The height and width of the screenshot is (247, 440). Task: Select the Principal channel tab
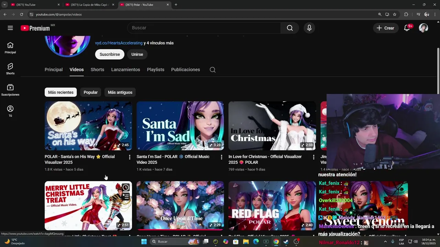coord(54,70)
